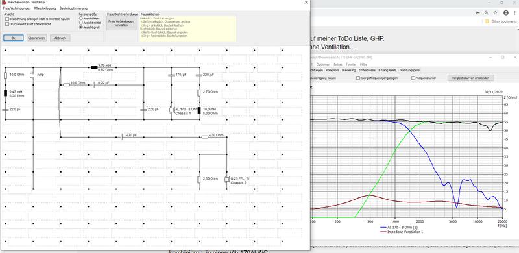Enable Bezeichnung anzeigen statt R-Wert checkbox
519x253 pixels.
point(7,19)
